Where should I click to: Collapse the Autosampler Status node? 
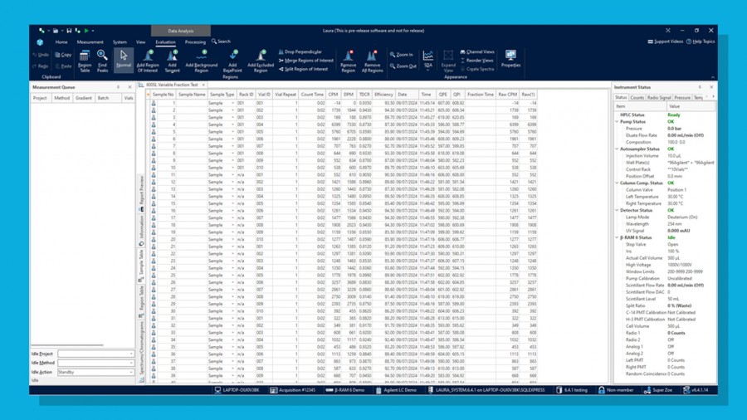pyautogui.click(x=617, y=149)
